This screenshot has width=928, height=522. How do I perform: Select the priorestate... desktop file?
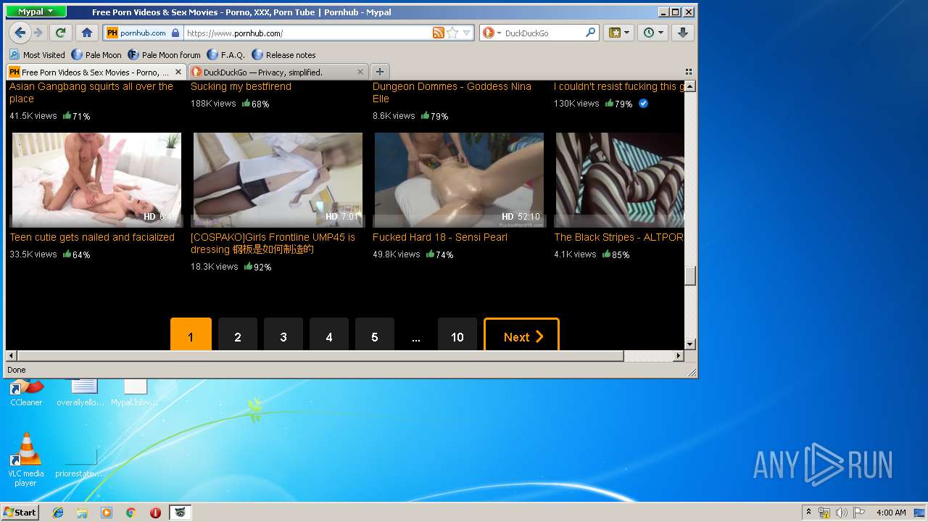80,462
